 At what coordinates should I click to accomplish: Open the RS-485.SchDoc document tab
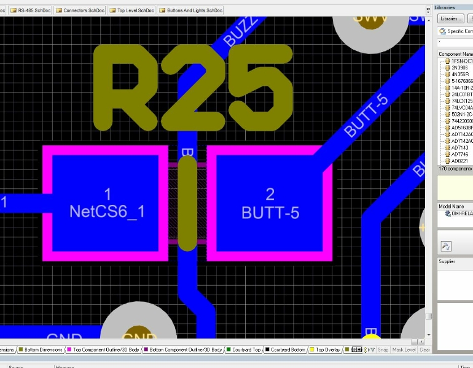coord(31,10)
